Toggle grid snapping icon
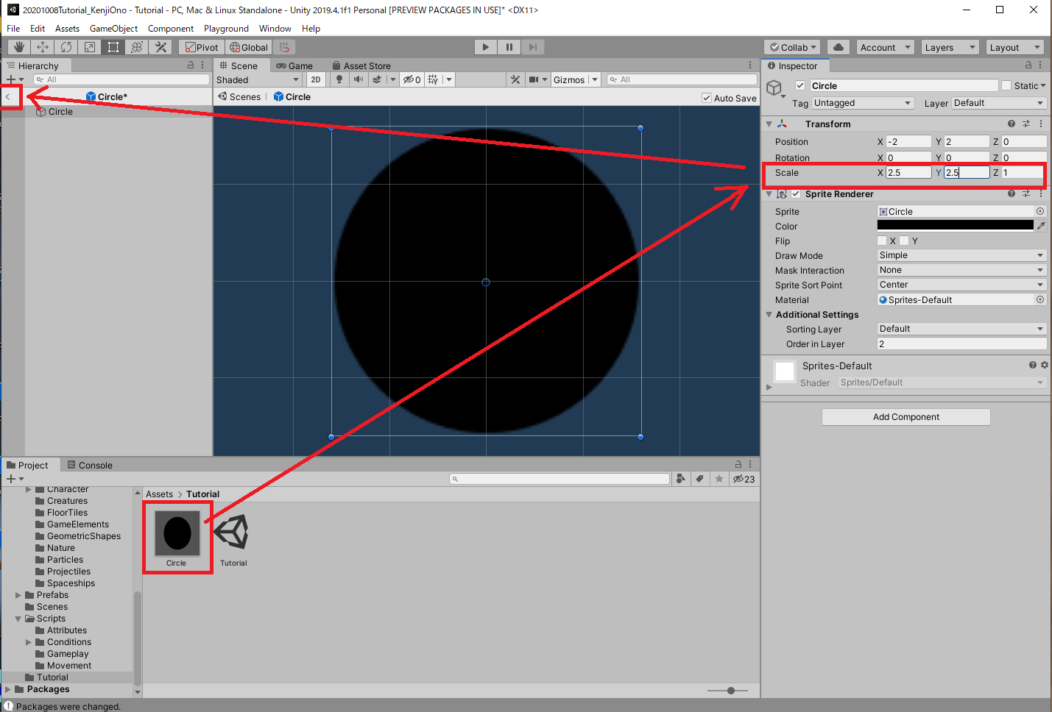 (284, 47)
